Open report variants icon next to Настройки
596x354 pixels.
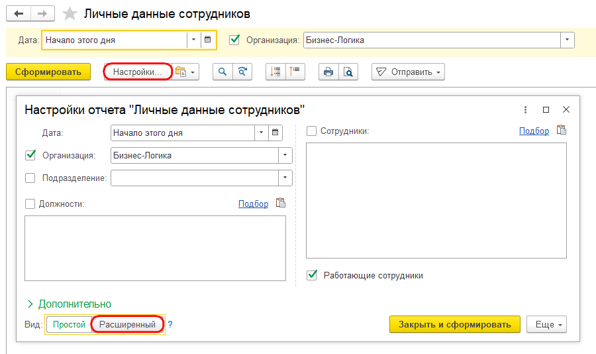(x=181, y=72)
